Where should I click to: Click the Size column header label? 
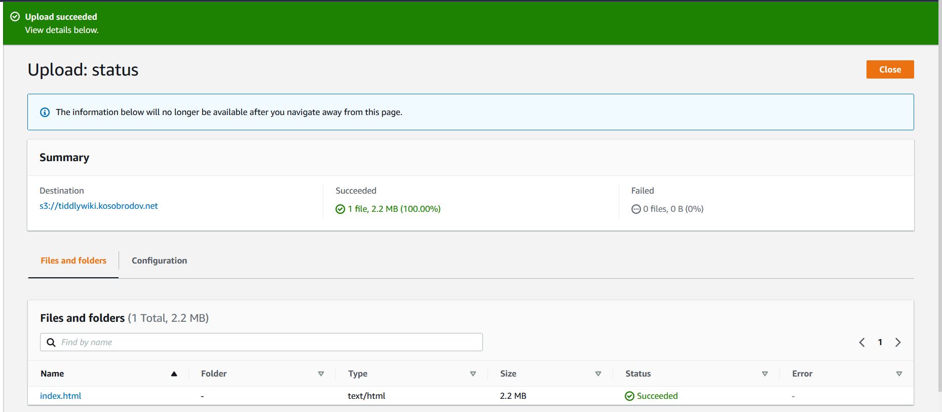(x=508, y=373)
